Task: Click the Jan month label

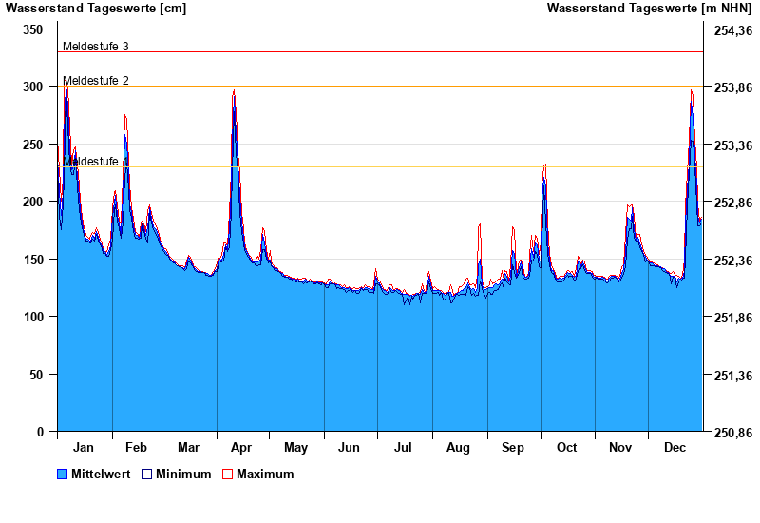Action: click(x=84, y=447)
